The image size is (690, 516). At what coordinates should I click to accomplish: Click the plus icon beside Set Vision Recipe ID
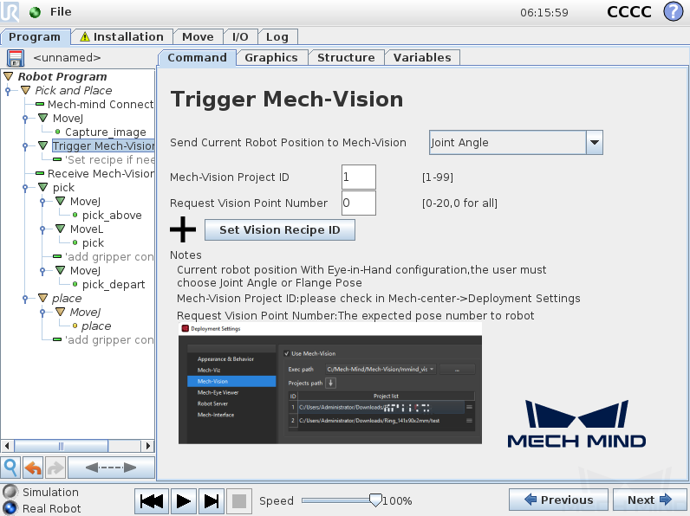183,229
